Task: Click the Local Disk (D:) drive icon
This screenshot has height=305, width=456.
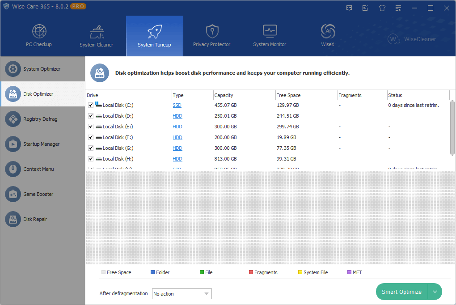Action: (x=99, y=116)
